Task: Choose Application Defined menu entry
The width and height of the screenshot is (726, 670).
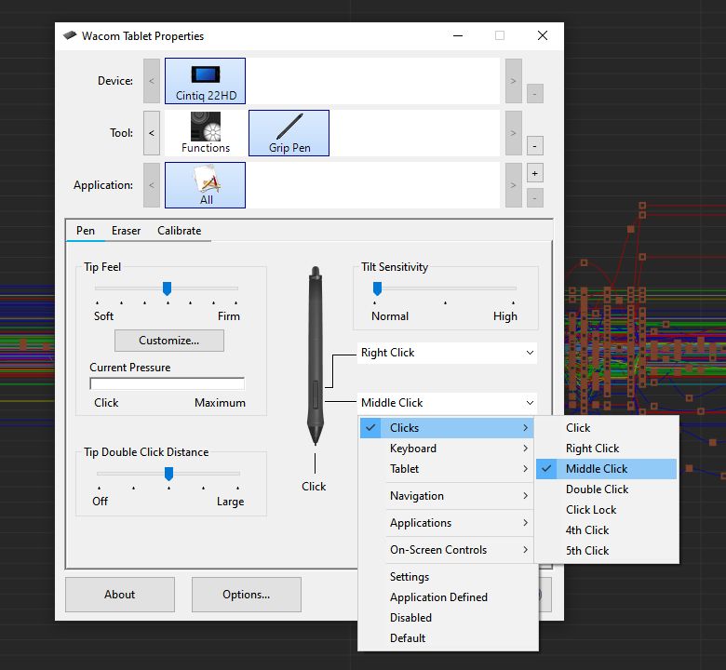Action: click(x=449, y=597)
